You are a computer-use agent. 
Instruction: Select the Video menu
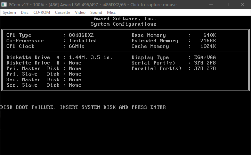coord(80,12)
